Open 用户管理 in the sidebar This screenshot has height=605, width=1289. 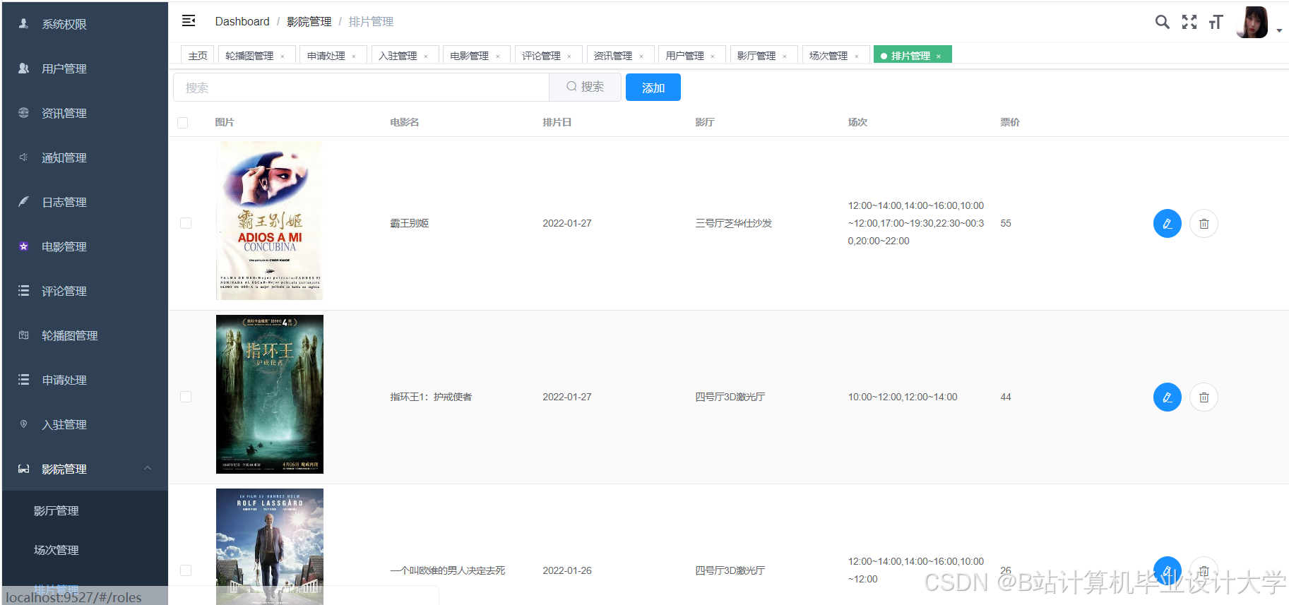[85, 68]
